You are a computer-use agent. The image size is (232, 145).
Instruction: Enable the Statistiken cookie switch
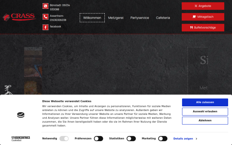(x=131, y=139)
